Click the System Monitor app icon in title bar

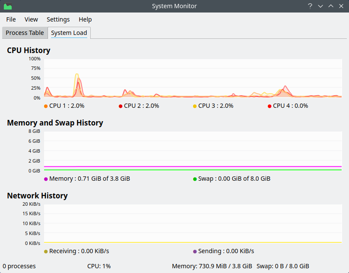coord(8,6)
